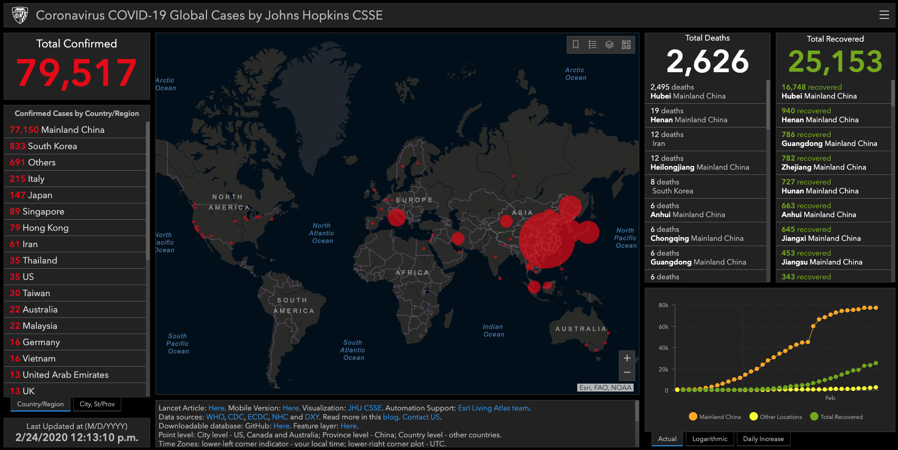Click '6 deaths Anhui Mainland China' entry
Viewport: 898px width, 450px height.
(706, 210)
